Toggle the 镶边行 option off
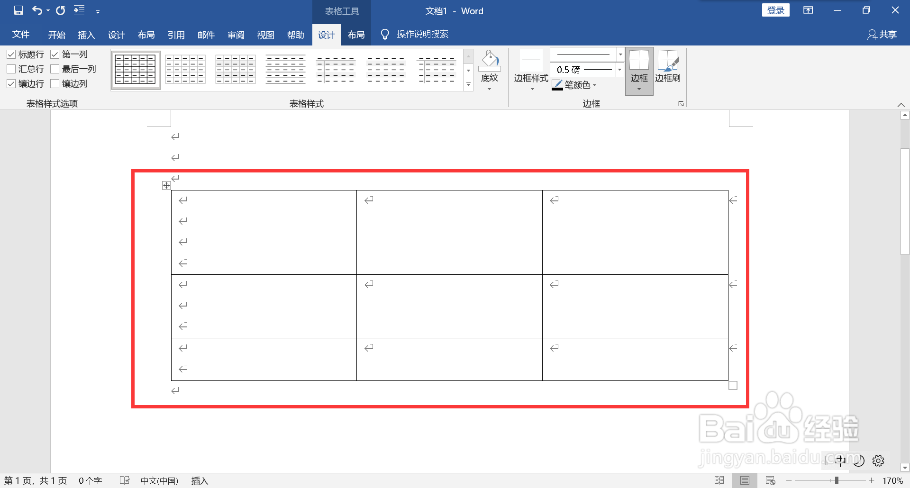Image resolution: width=910 pixels, height=488 pixels. (12, 84)
